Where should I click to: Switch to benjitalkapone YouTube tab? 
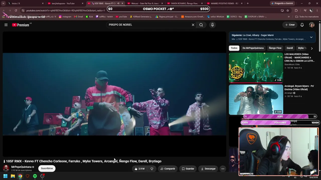click(65, 3)
